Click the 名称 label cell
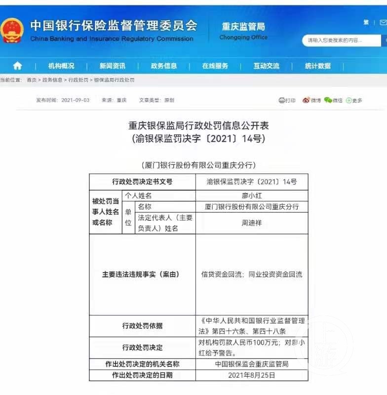387x395 pixels. click(x=165, y=206)
